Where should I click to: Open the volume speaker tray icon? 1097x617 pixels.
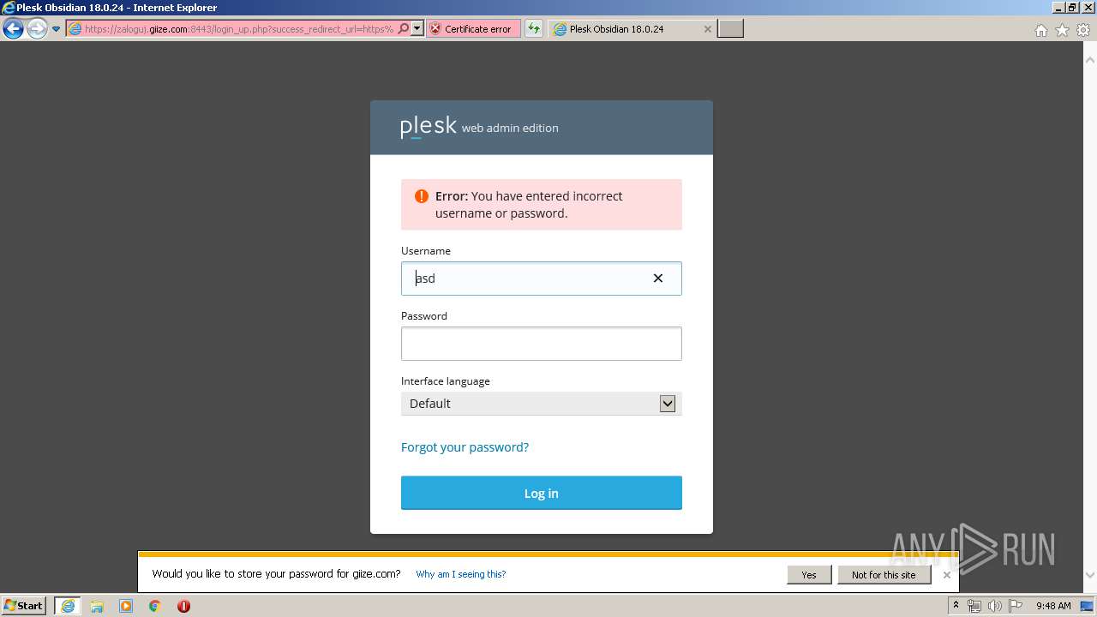point(994,606)
